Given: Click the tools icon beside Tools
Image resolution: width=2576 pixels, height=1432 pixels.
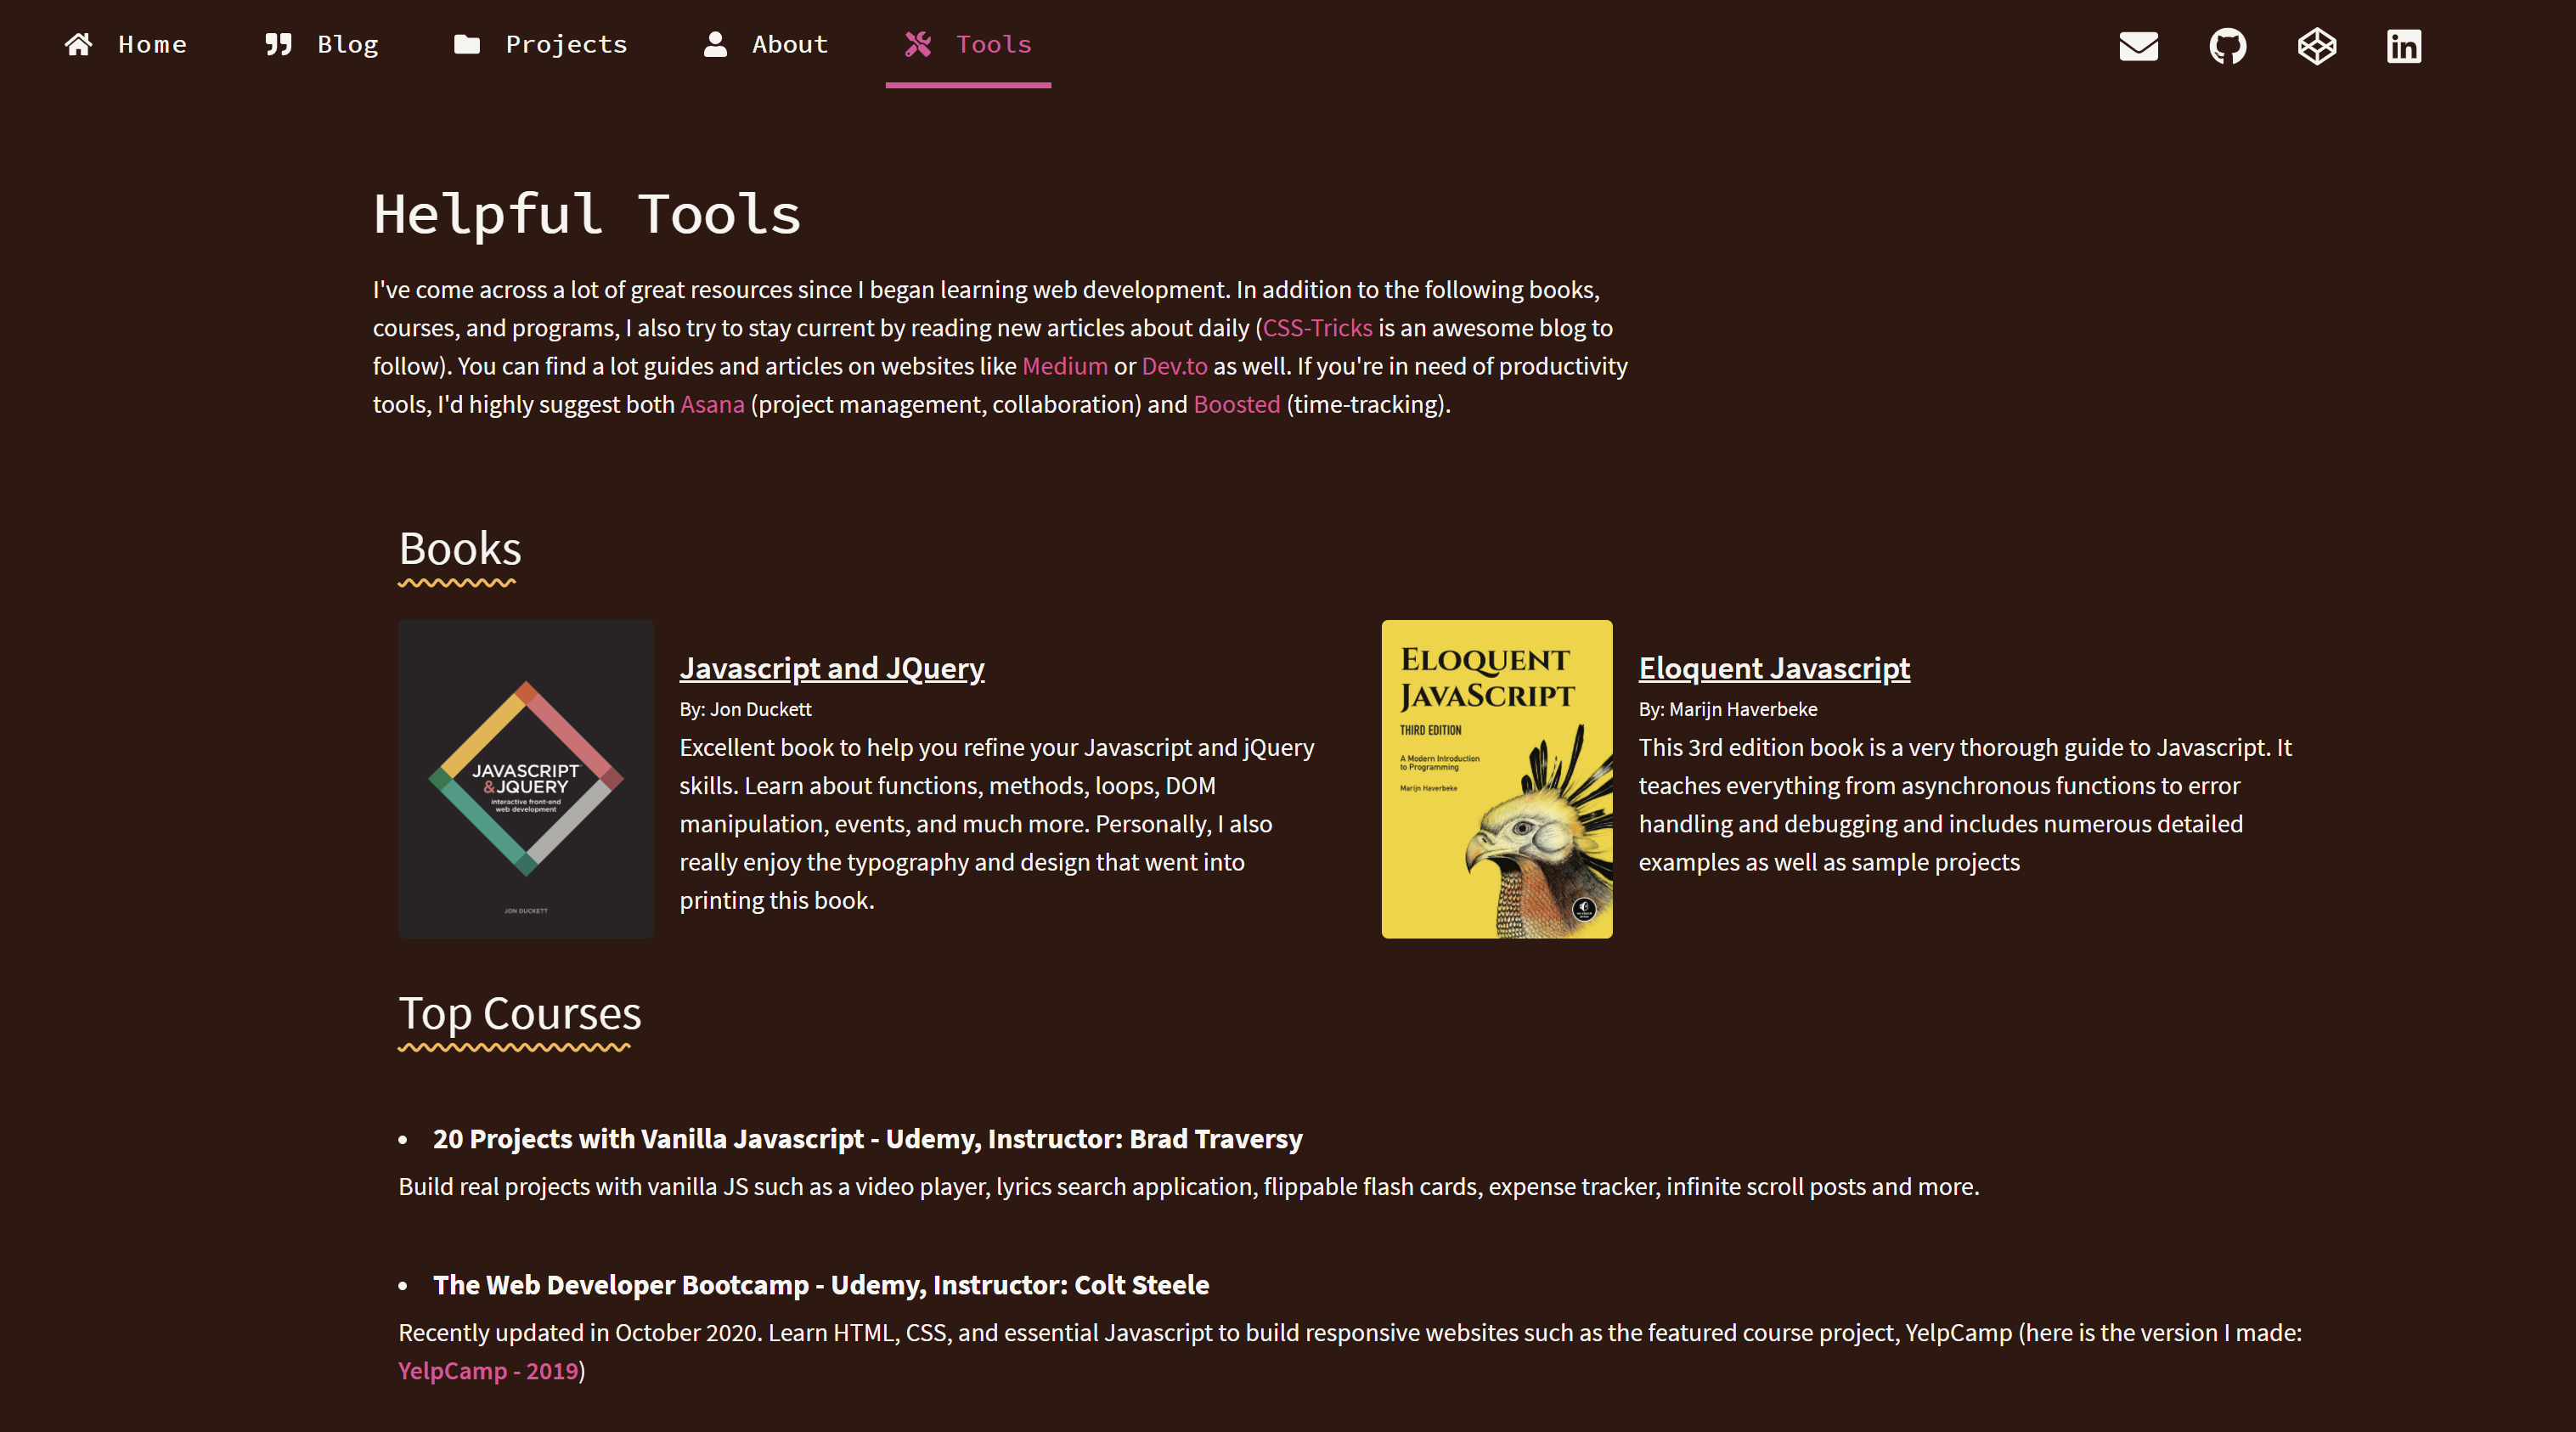Looking at the screenshot, I should [x=918, y=44].
